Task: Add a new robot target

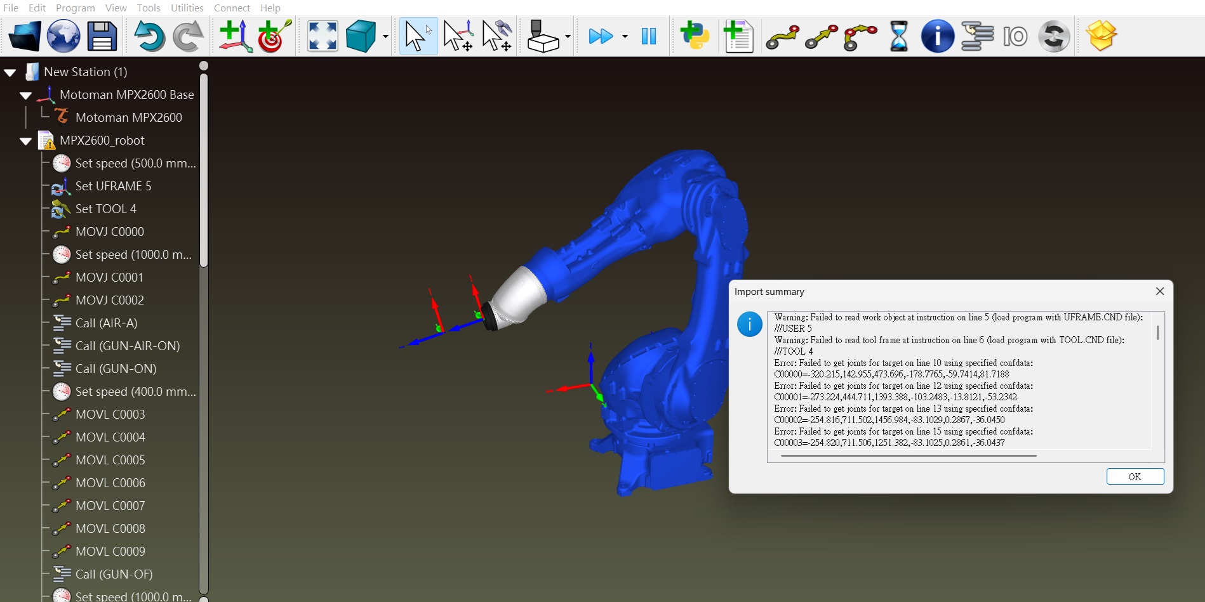Action: click(x=274, y=36)
